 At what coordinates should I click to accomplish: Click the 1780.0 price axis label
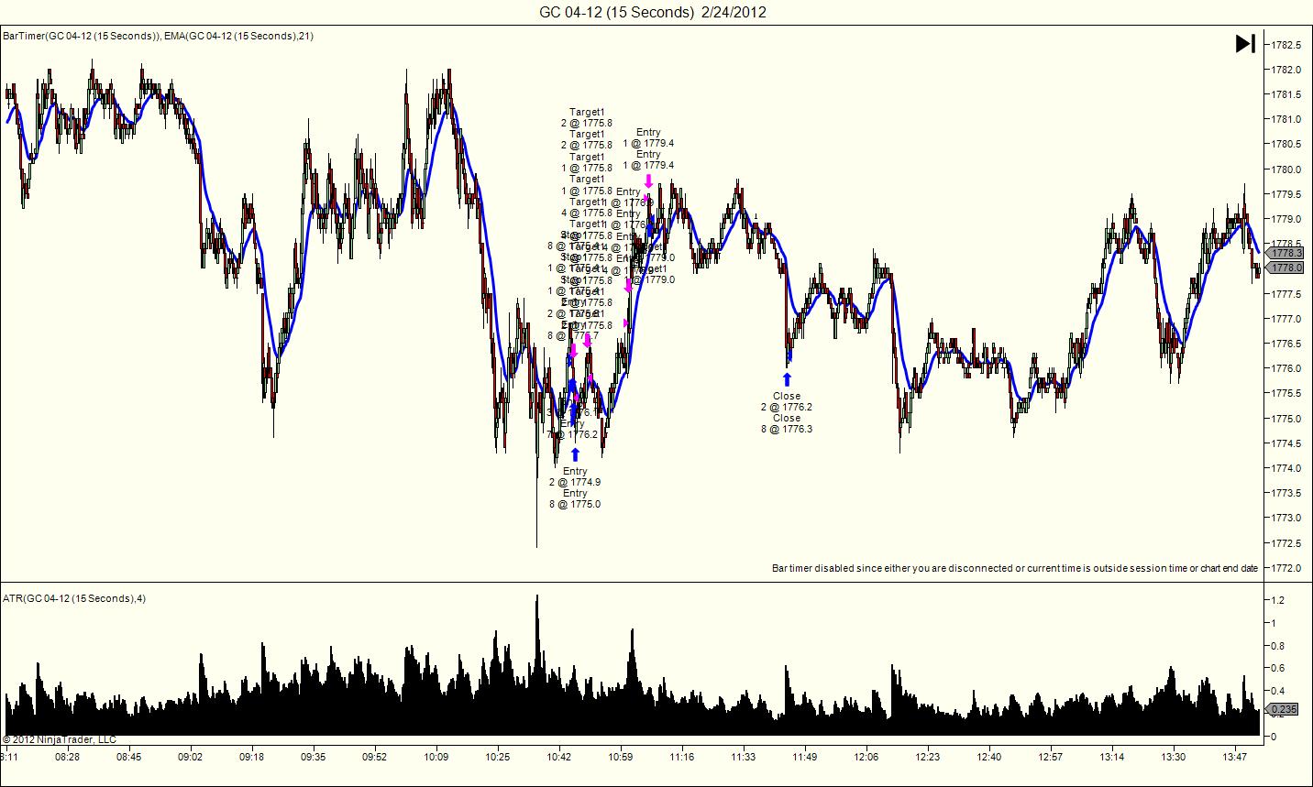tap(1286, 169)
